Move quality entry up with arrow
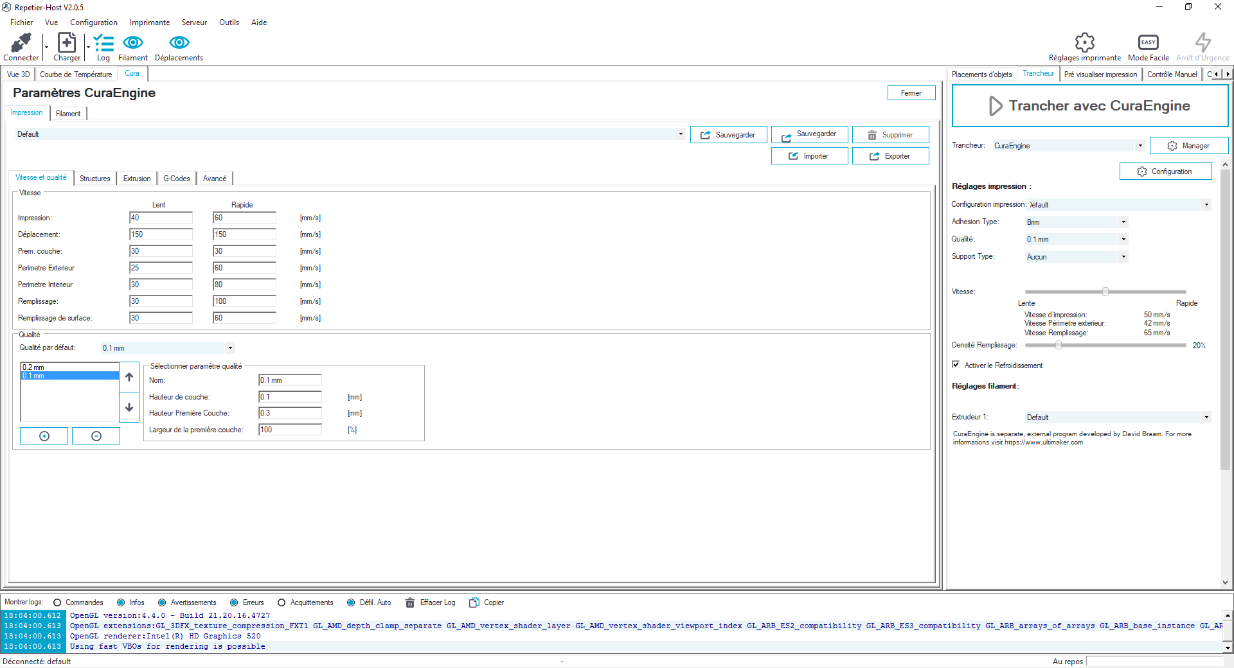This screenshot has height=668, width=1234. tap(129, 377)
